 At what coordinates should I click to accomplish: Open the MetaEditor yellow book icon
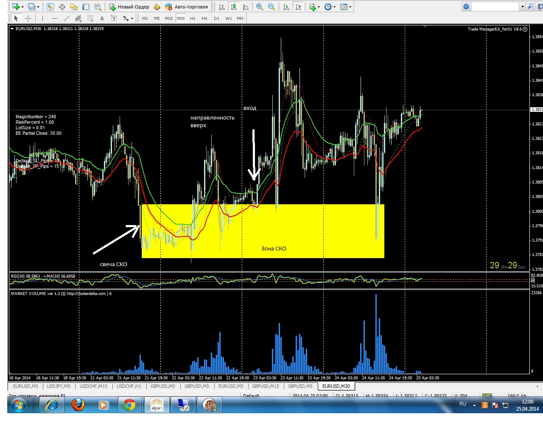(157, 7)
